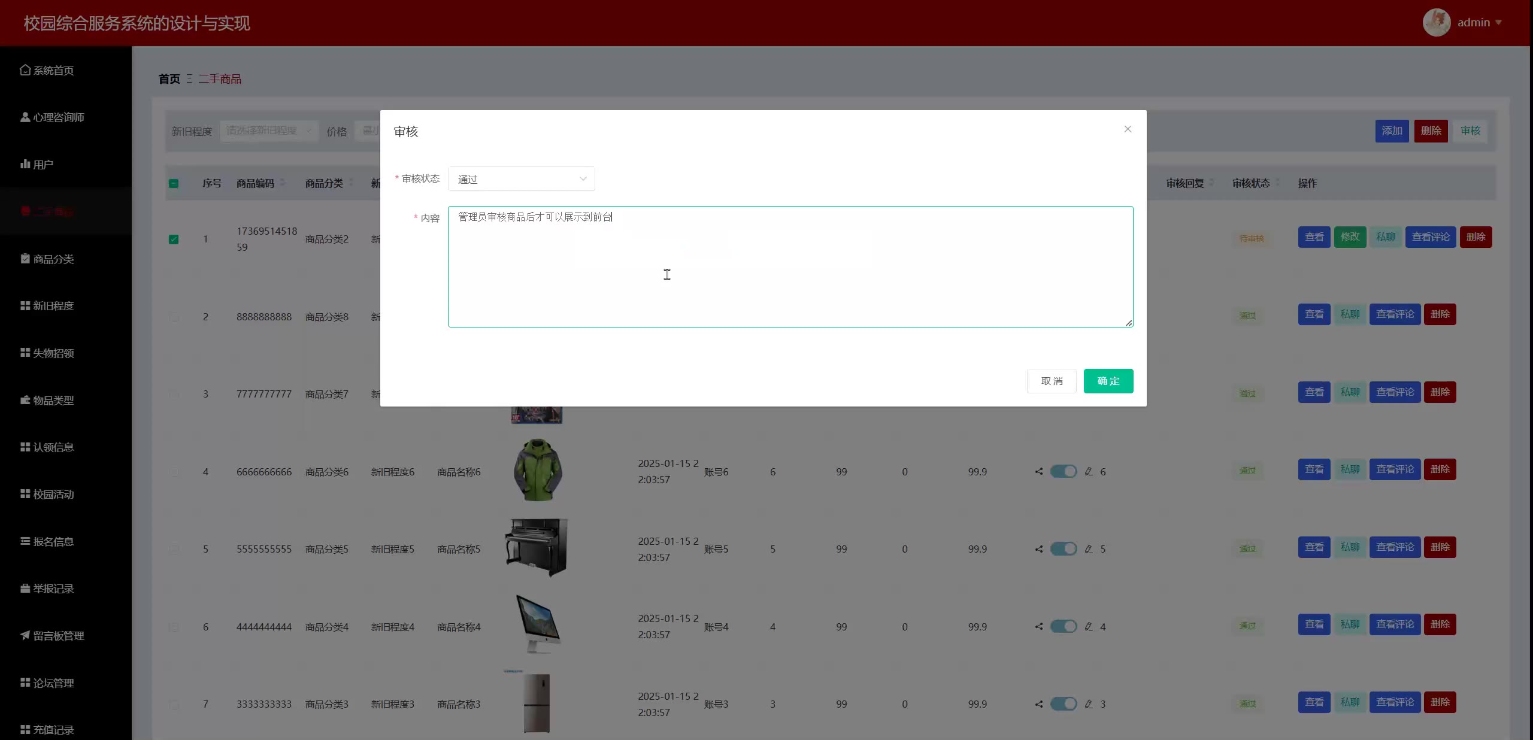Click the share icon in row 7
The width and height of the screenshot is (1533, 740).
(x=1039, y=704)
